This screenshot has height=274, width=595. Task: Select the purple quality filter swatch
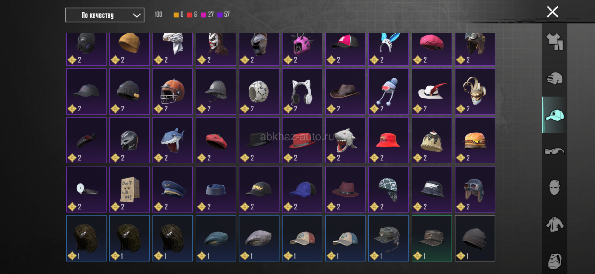[x=220, y=15]
